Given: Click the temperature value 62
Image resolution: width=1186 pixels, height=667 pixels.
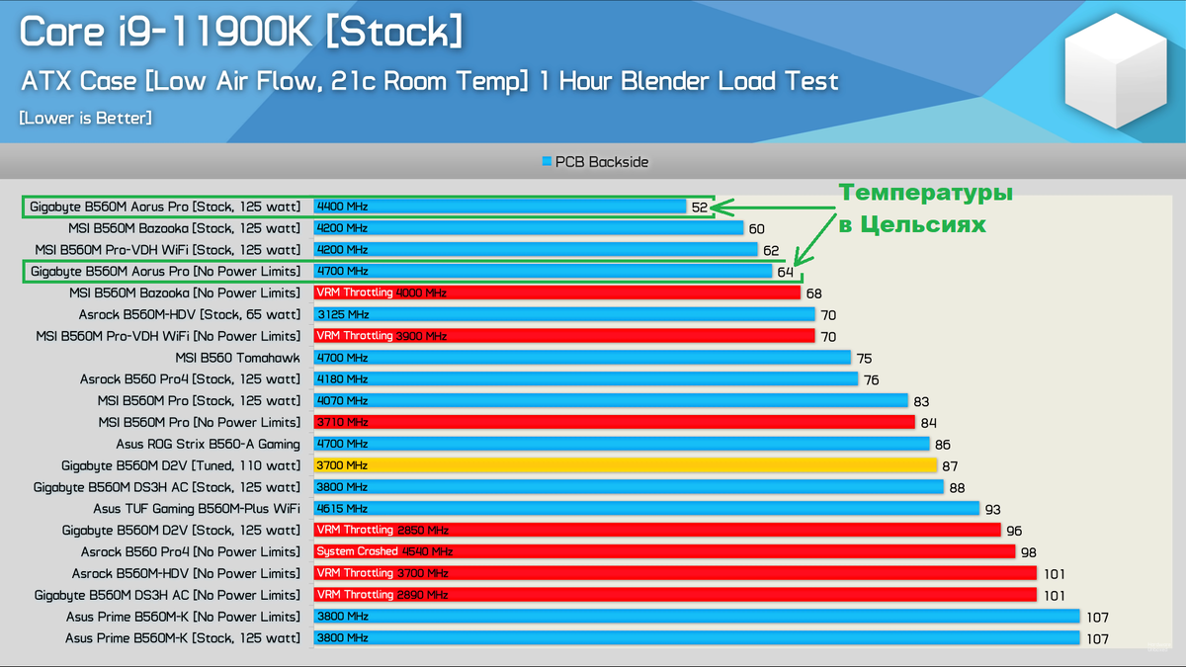Looking at the screenshot, I should click(771, 251).
